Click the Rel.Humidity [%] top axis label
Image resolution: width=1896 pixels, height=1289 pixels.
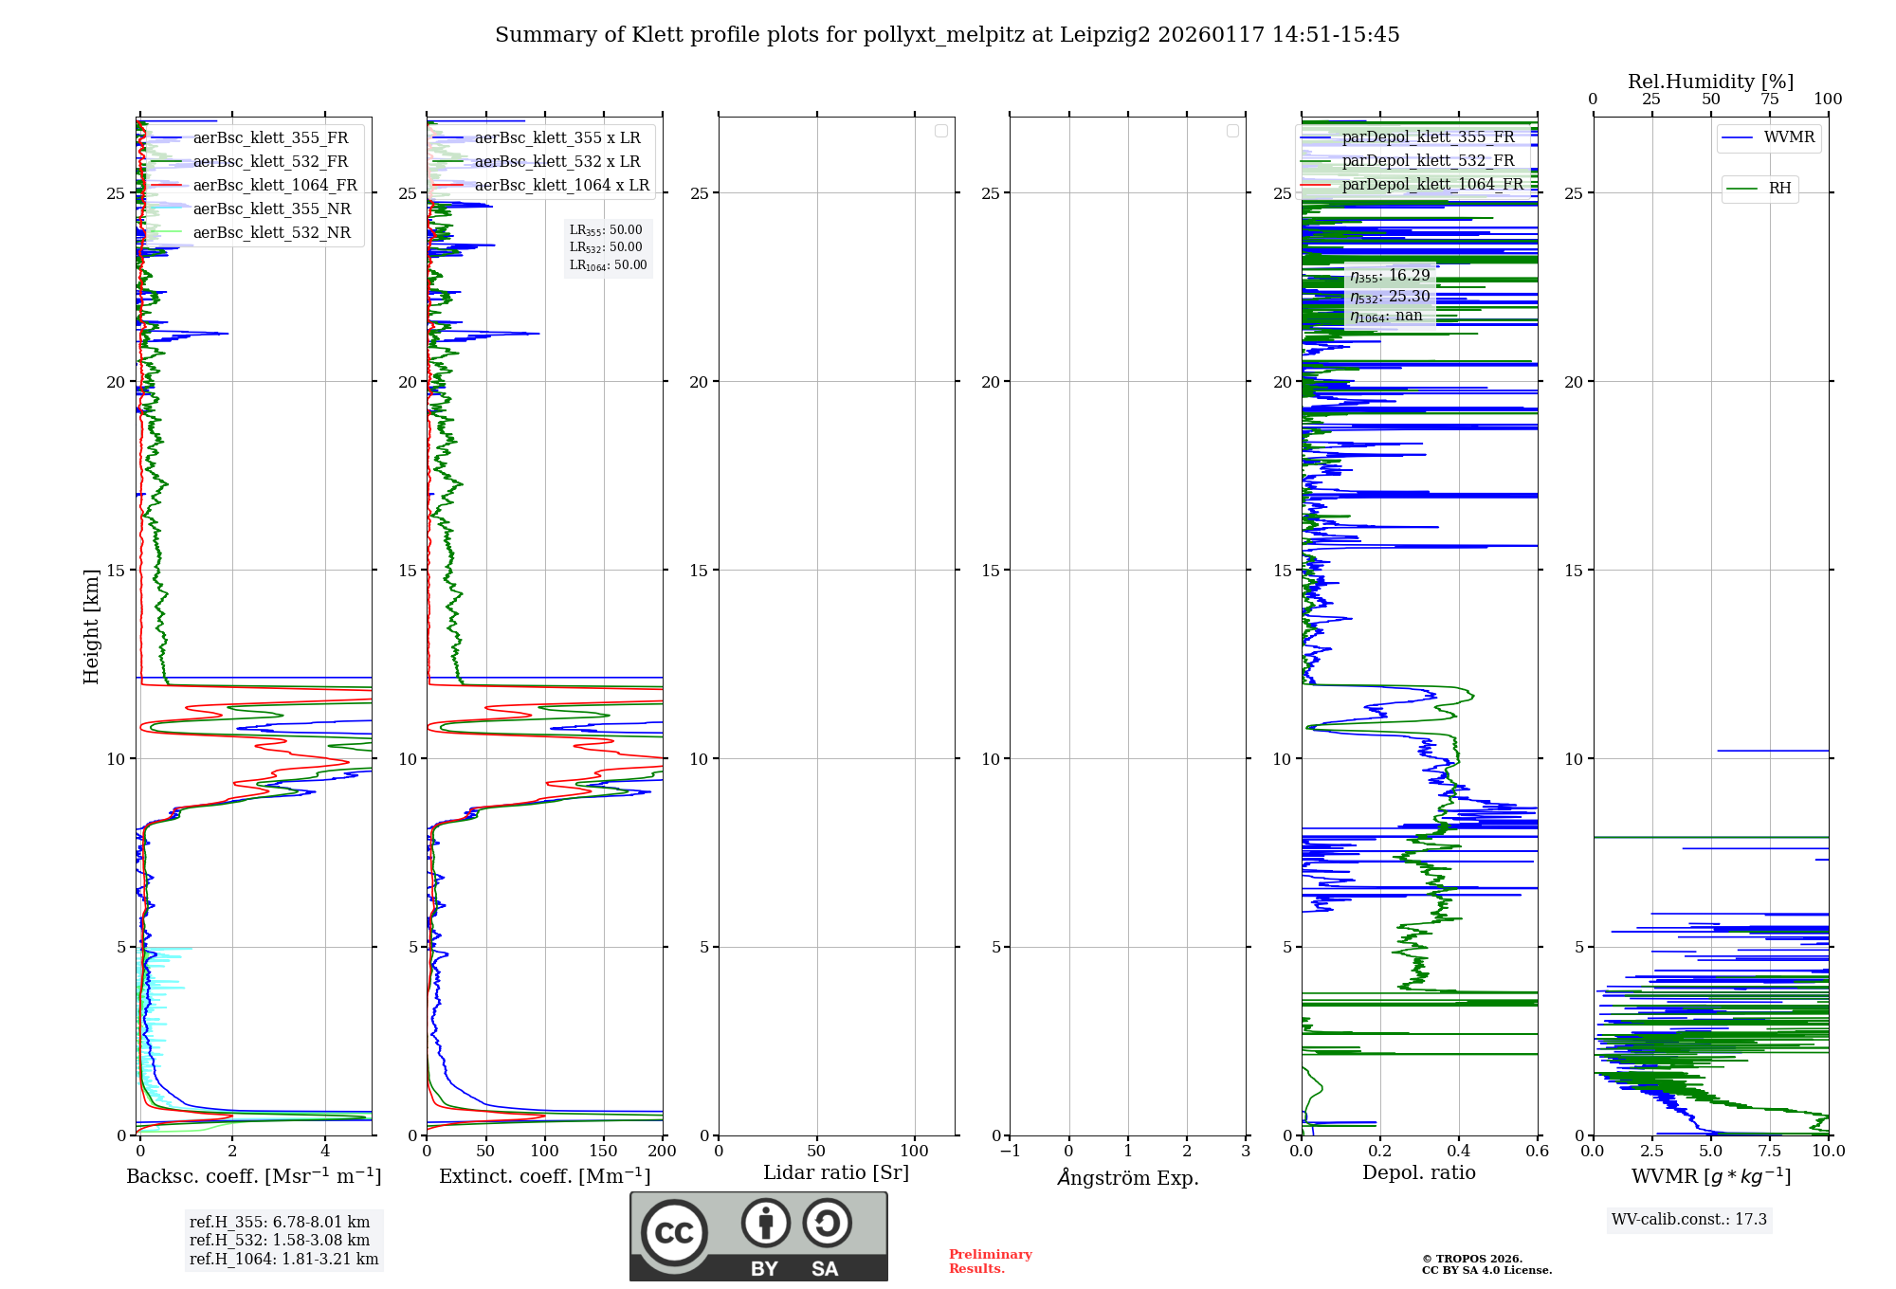click(1710, 82)
